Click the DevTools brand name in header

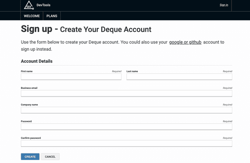click(43, 5)
